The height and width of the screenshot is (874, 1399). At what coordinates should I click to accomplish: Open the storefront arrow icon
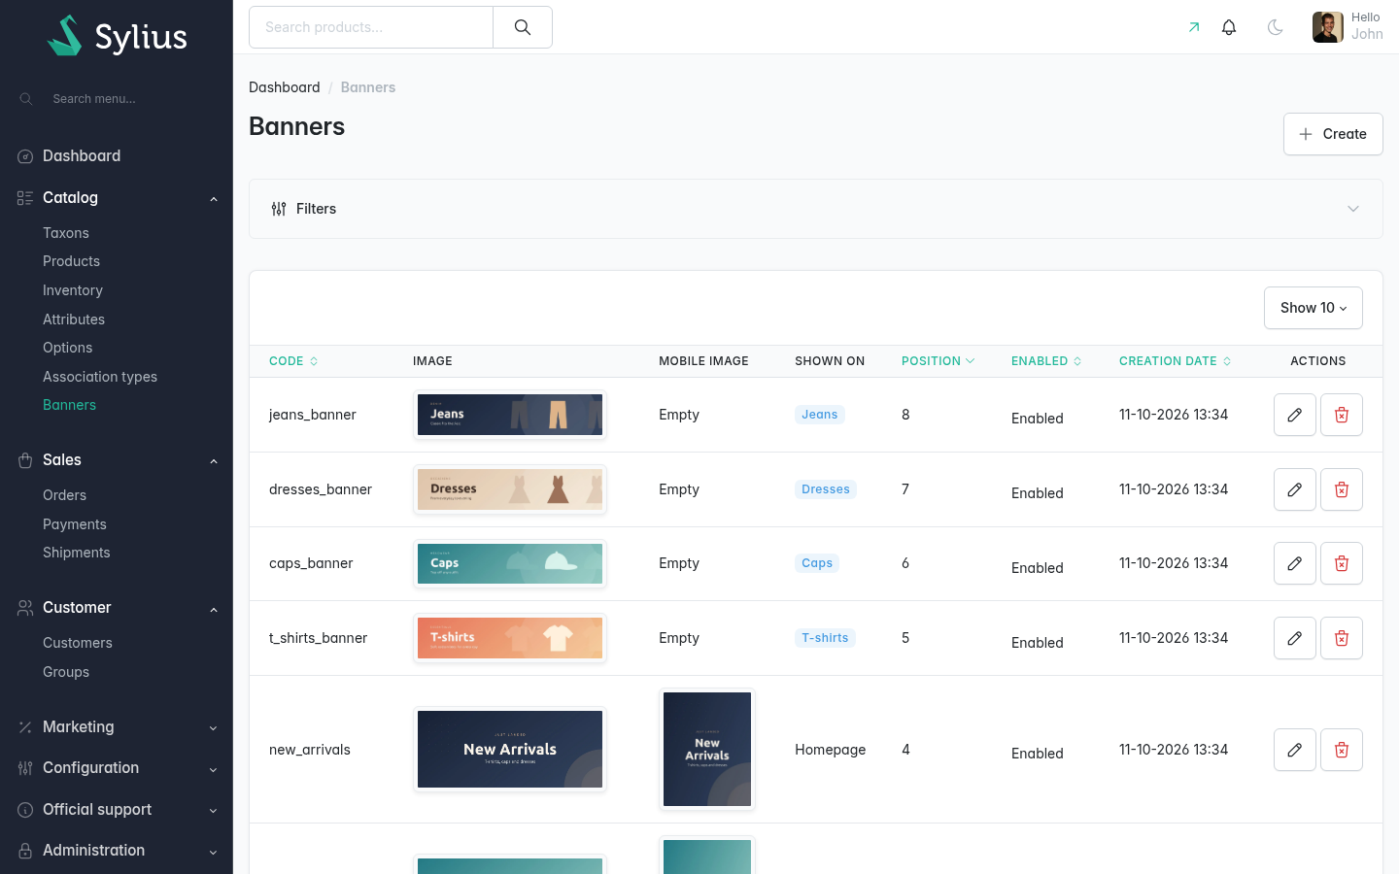coord(1194,27)
